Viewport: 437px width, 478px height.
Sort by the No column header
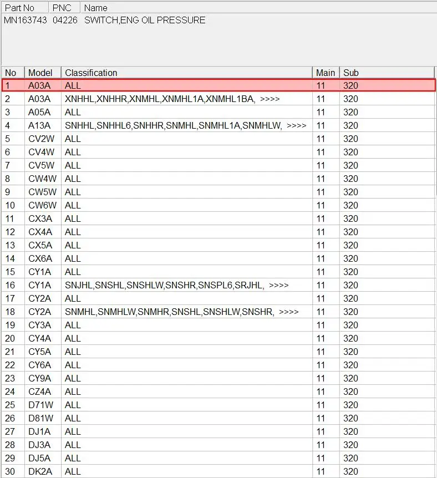(x=13, y=73)
